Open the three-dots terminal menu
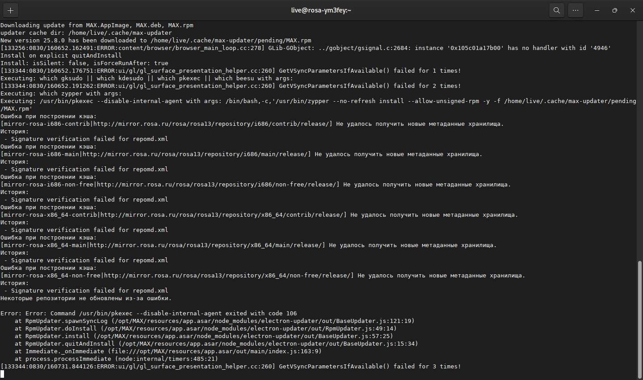643x380 pixels. pos(576,10)
